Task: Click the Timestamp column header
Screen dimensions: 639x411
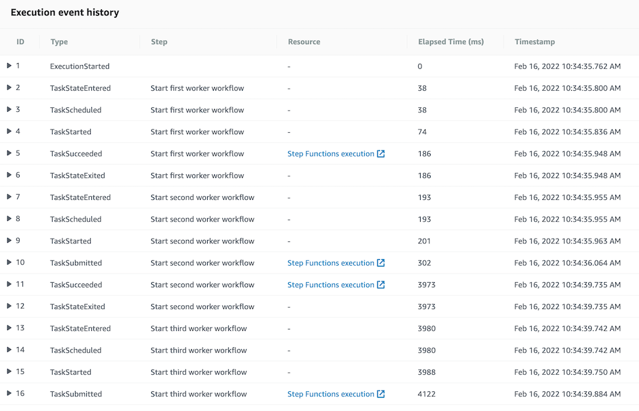Action: tap(534, 41)
